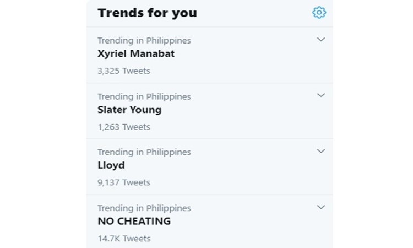Open chevron menu for Slater Young trend

[321, 95]
